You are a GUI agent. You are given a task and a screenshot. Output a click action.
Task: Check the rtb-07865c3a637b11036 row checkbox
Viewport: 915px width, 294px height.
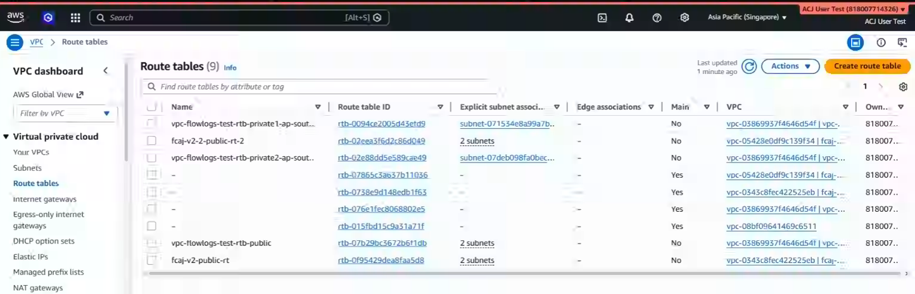[151, 175]
